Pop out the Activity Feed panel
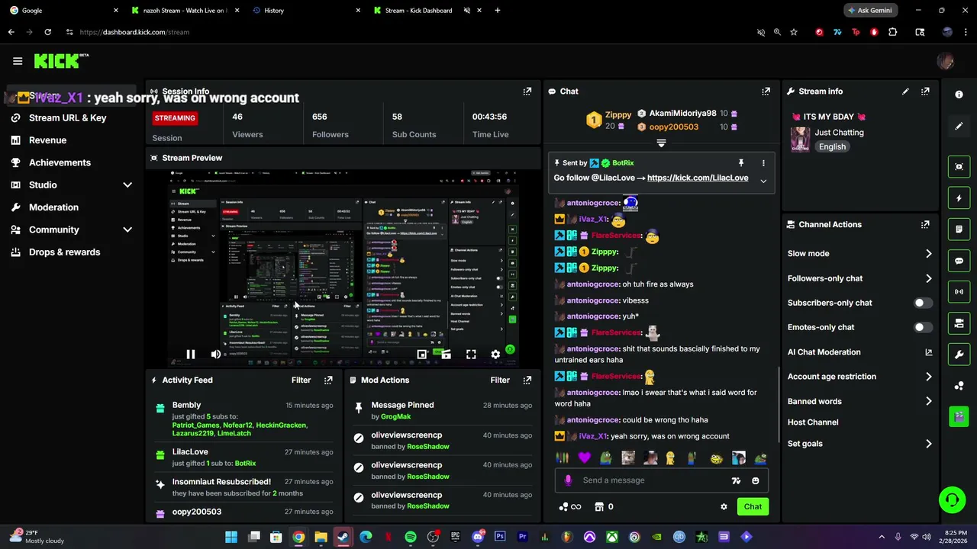 point(328,380)
